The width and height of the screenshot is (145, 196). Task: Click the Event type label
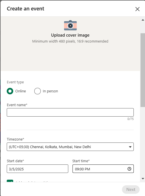coord(15,82)
